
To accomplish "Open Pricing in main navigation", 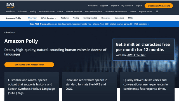I will tap(33, 11).
